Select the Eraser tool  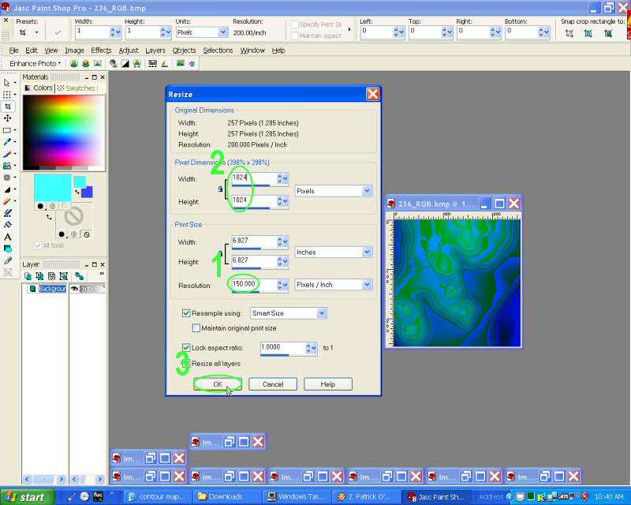tap(7, 201)
